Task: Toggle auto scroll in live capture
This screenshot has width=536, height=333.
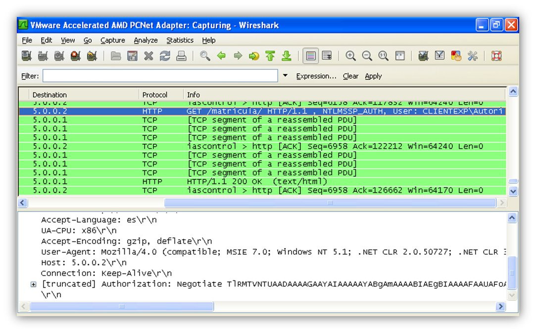Action: [x=327, y=55]
